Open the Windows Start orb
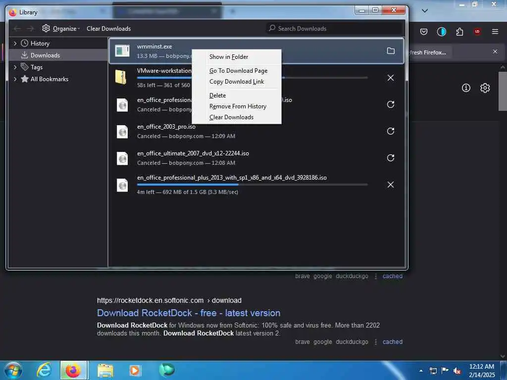 pyautogui.click(x=13, y=370)
